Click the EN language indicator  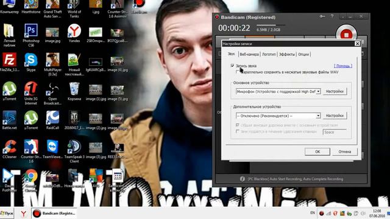(313, 213)
